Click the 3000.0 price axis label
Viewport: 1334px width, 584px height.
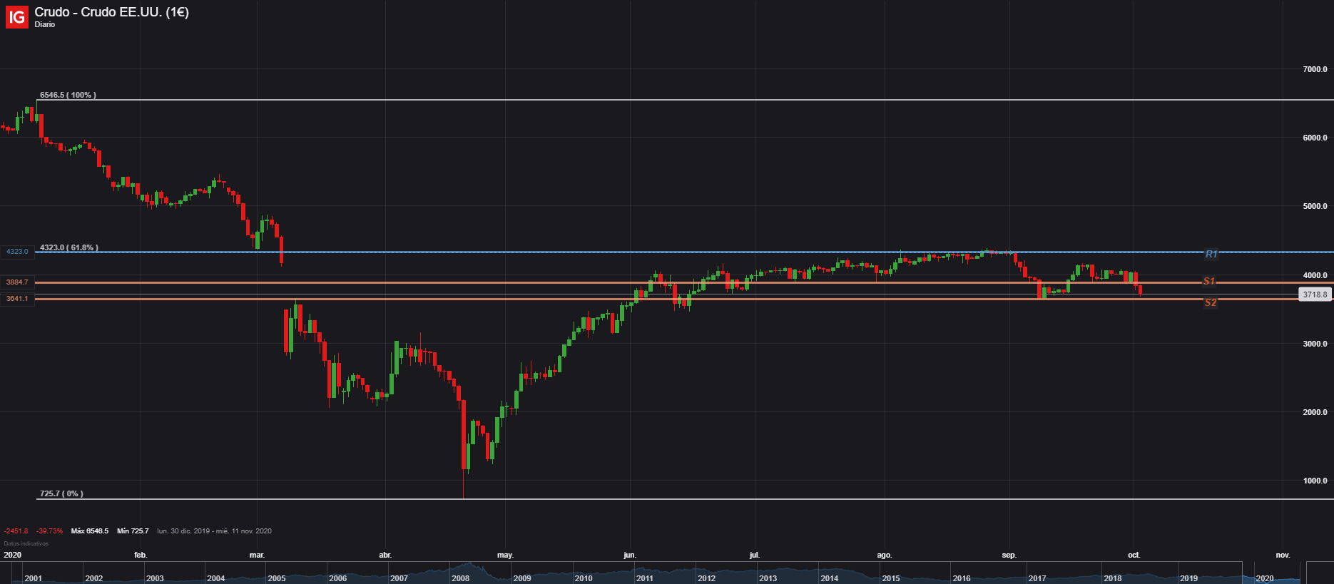[1315, 344]
